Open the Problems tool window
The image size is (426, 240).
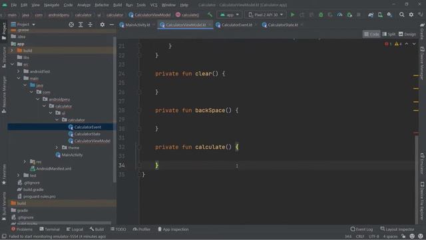click(22, 229)
